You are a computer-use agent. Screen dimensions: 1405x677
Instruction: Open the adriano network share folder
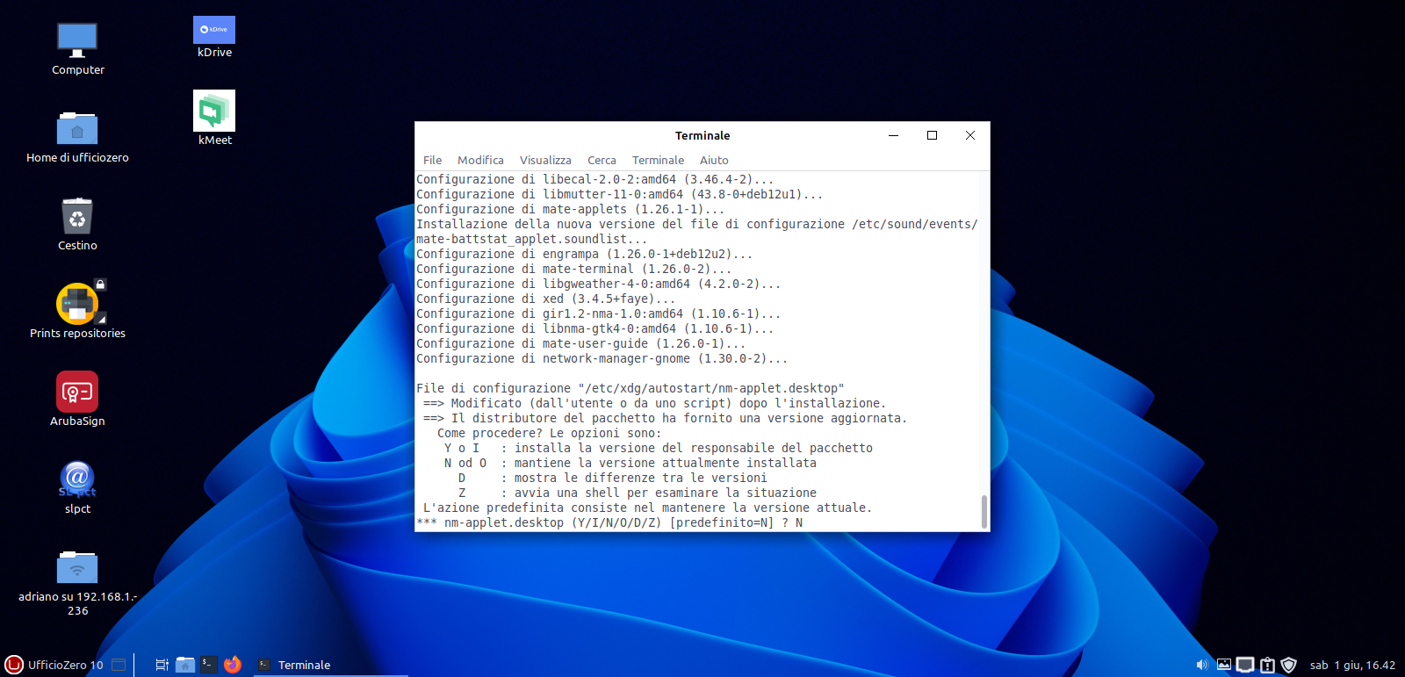pyautogui.click(x=77, y=568)
